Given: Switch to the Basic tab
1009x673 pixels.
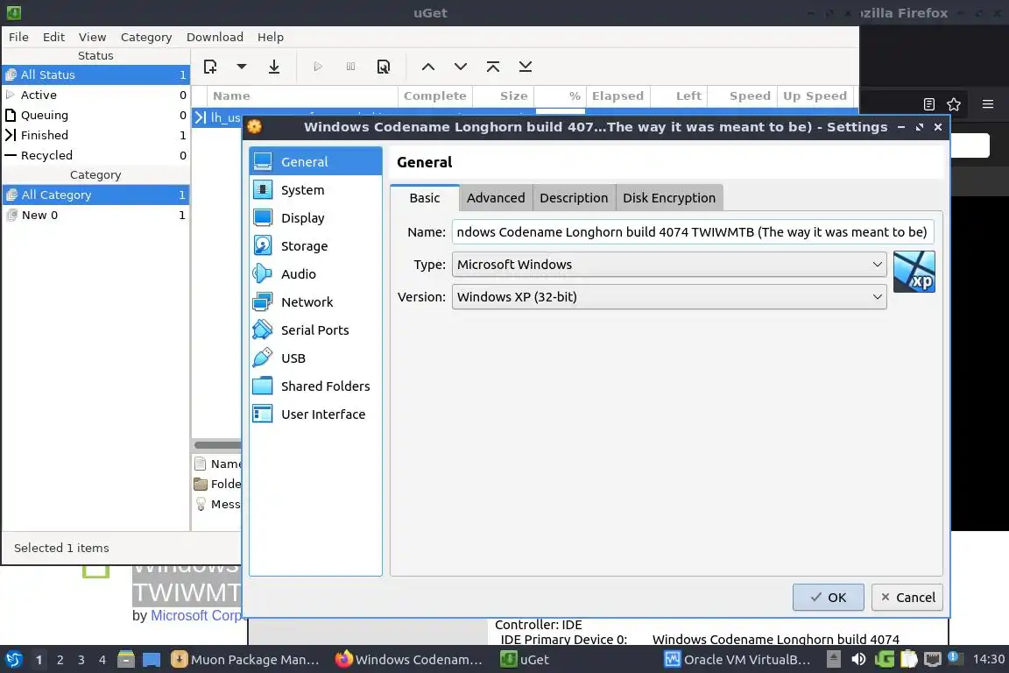Looking at the screenshot, I should point(425,198).
